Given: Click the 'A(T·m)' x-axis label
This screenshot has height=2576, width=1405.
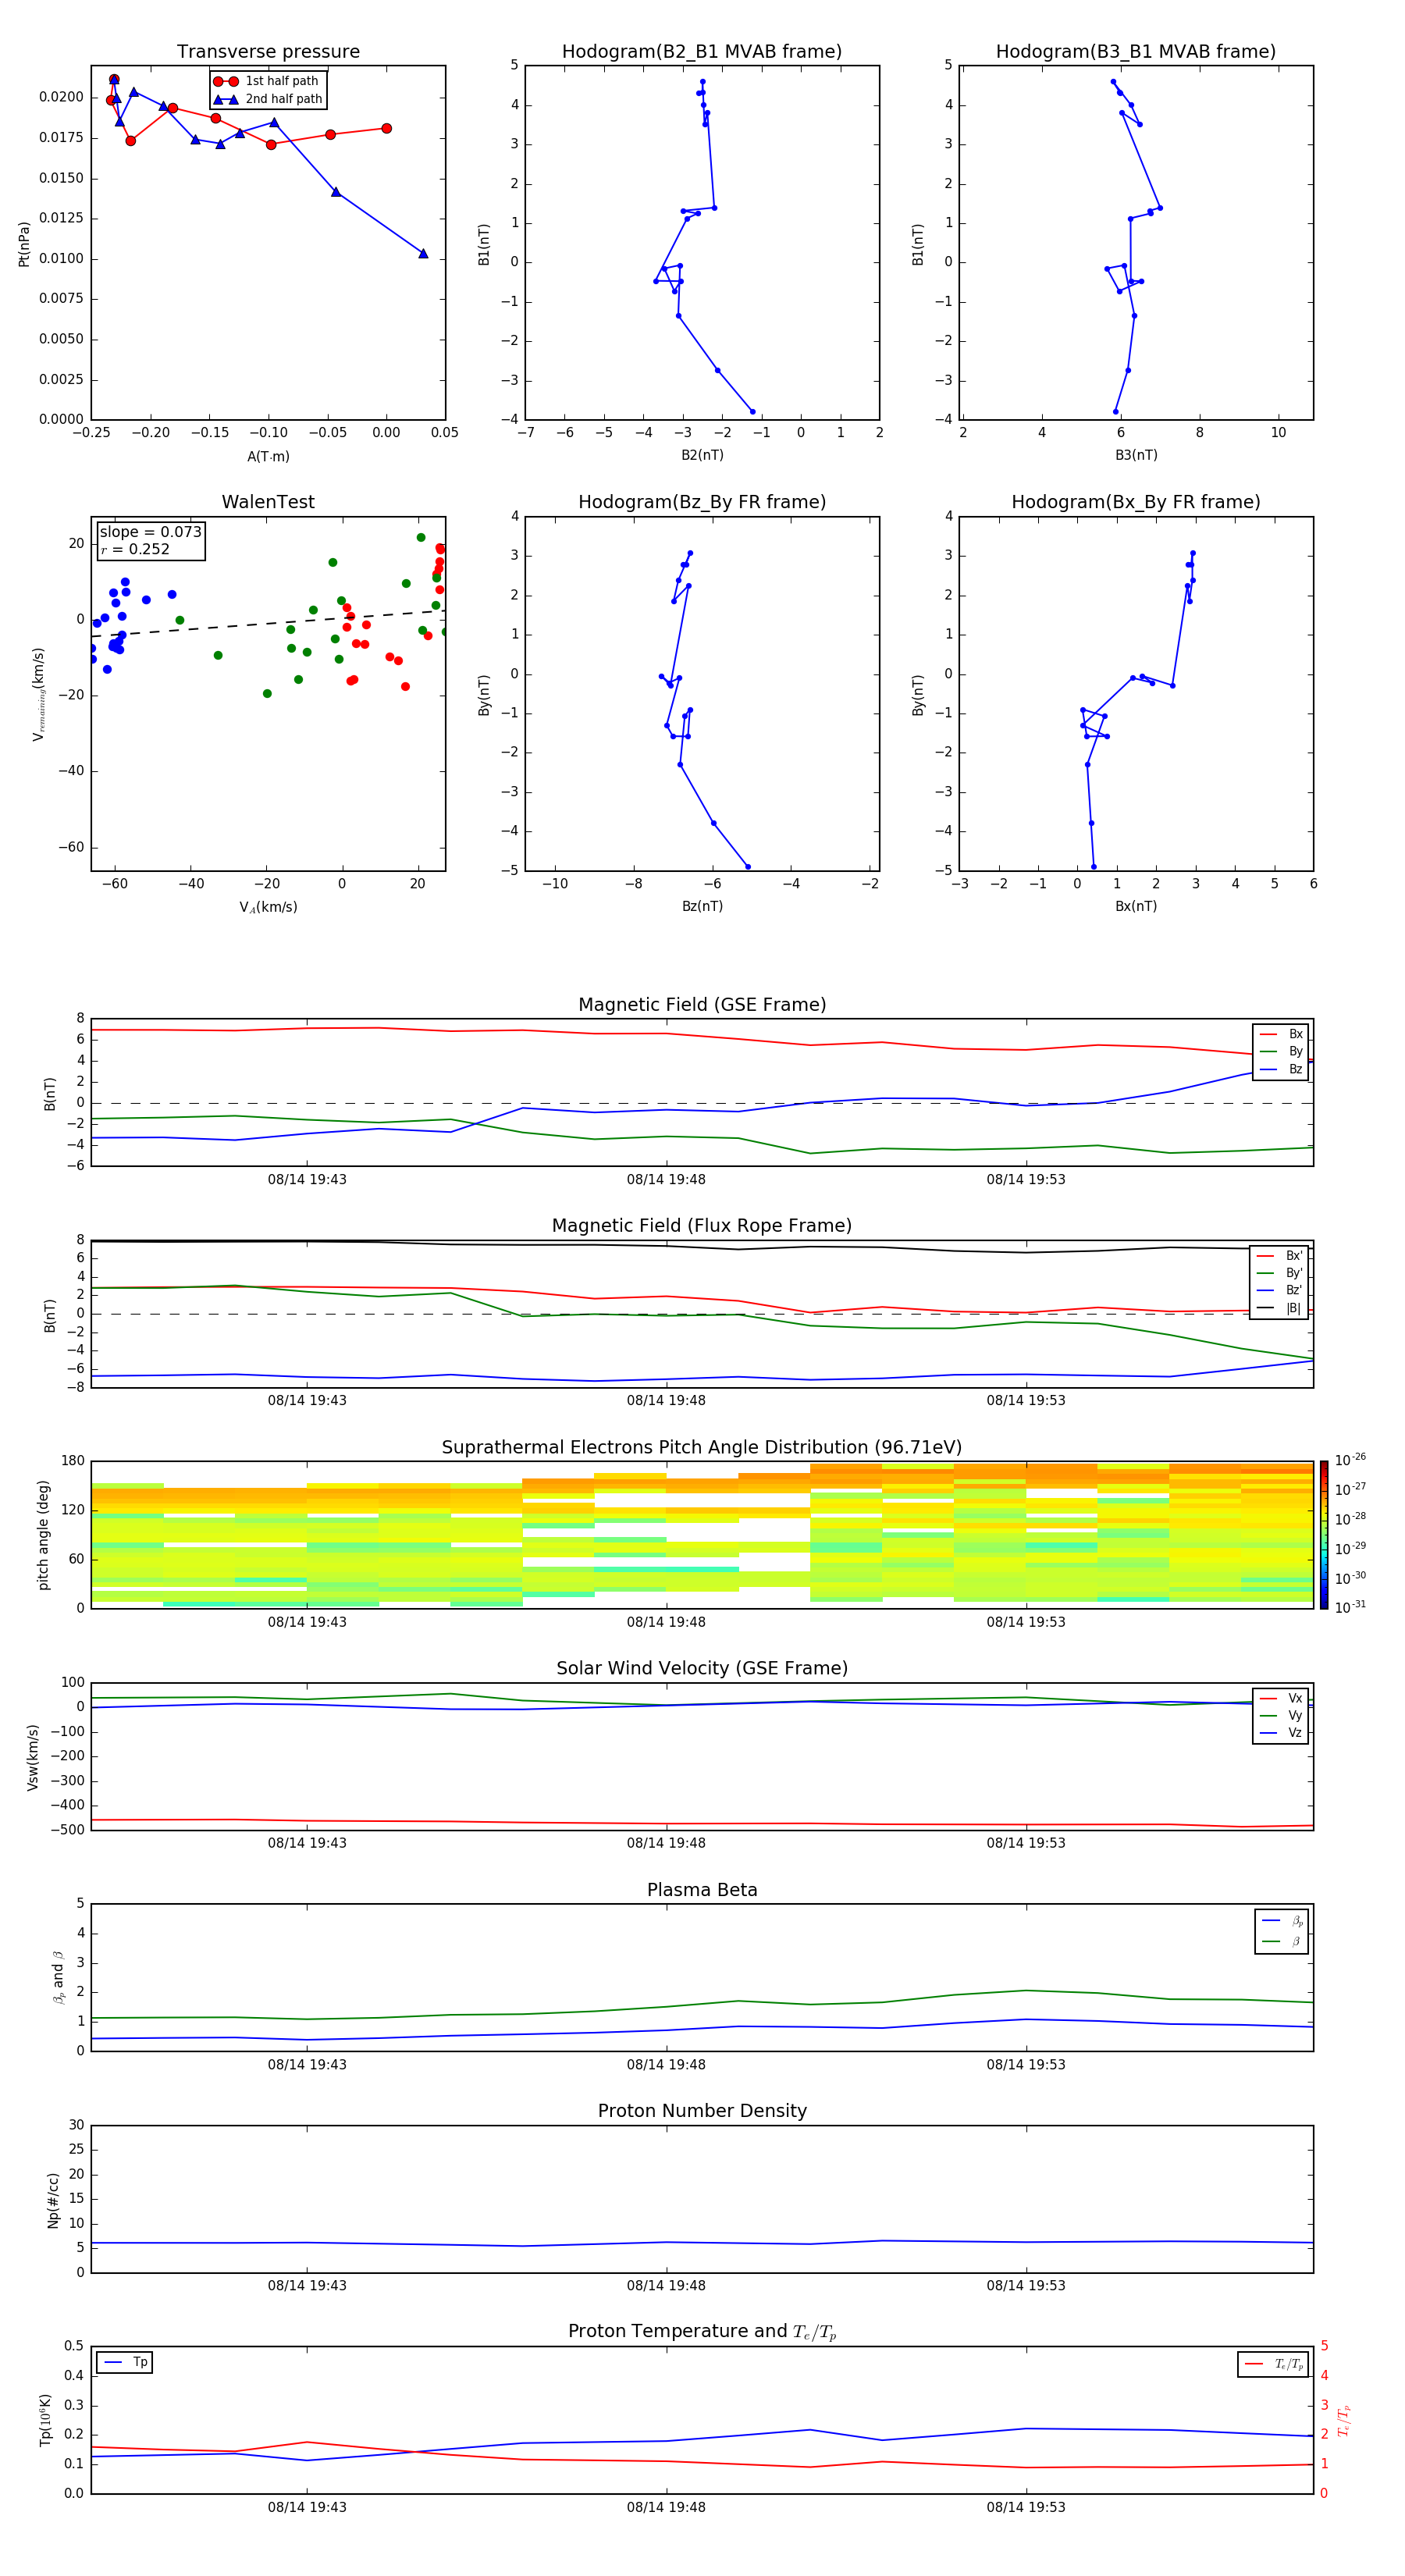Looking at the screenshot, I should (268, 456).
